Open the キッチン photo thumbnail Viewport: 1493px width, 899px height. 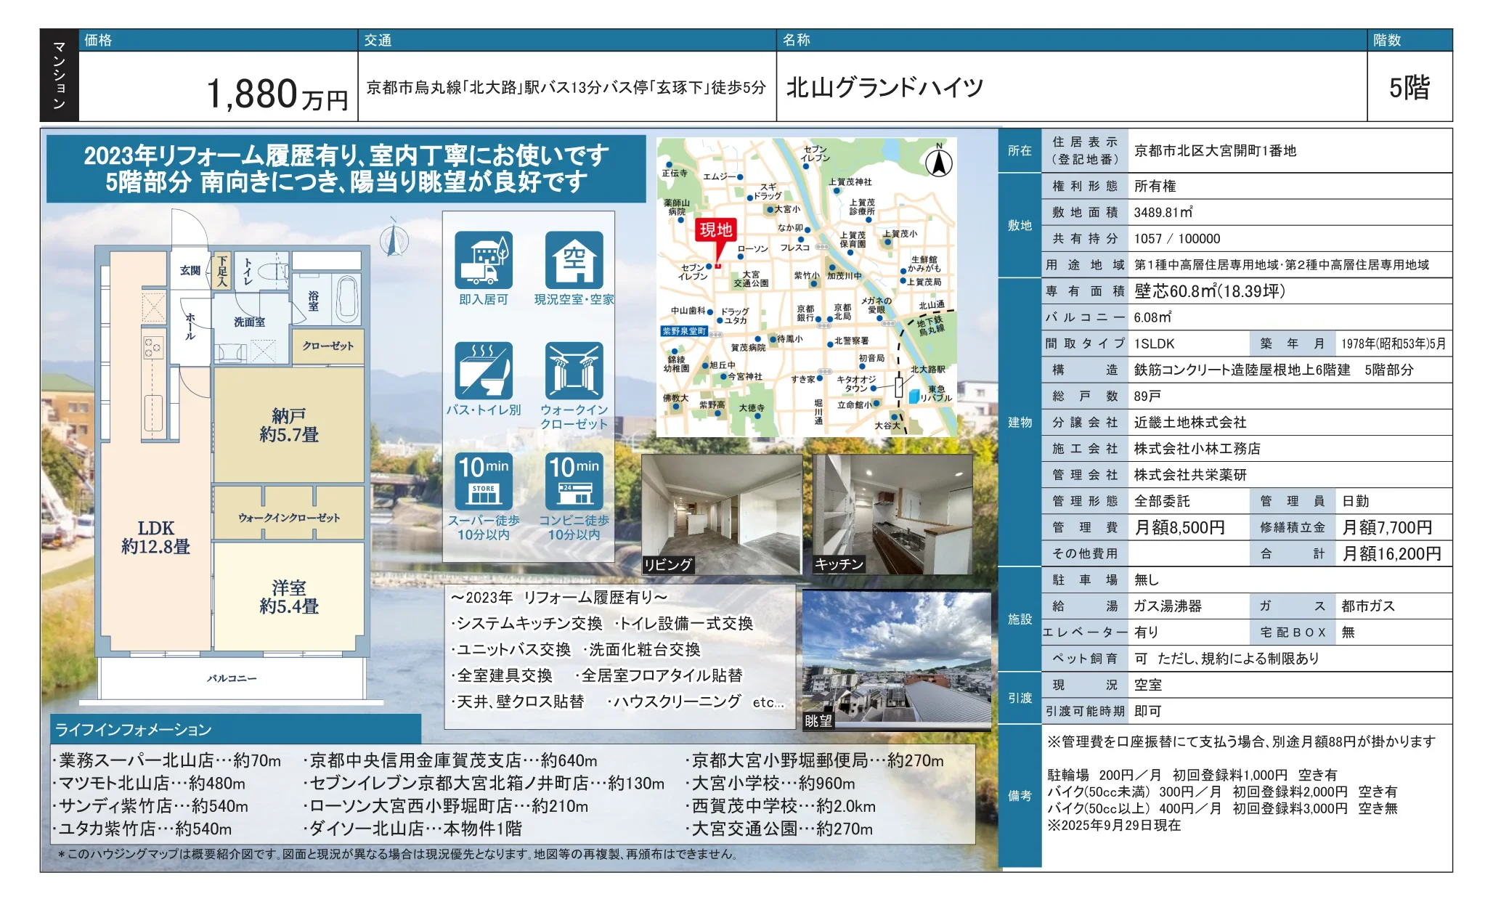[892, 514]
